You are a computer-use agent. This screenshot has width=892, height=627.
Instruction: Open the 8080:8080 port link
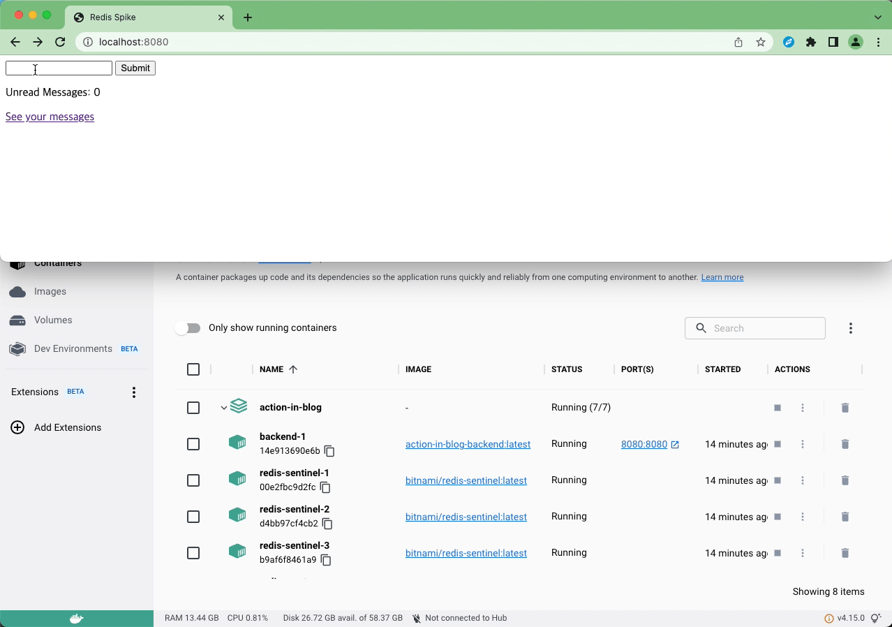(x=650, y=444)
